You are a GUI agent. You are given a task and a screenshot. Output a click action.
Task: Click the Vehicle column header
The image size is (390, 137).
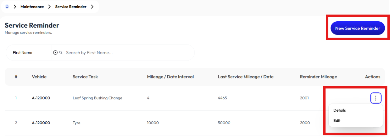39,77
